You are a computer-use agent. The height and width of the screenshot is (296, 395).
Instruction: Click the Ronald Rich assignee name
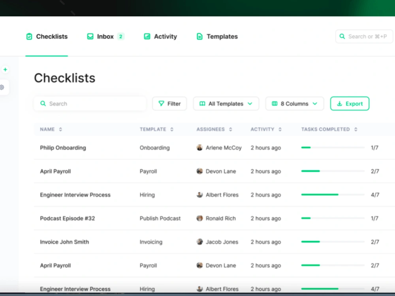pyautogui.click(x=221, y=219)
